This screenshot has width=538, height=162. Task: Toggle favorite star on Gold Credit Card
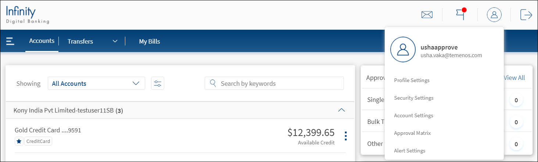(19, 141)
